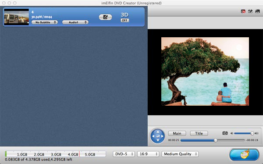This screenshot has width=263, height=164.
Task: Click the "30.34M / 00:44" file info
Action: [42, 17]
